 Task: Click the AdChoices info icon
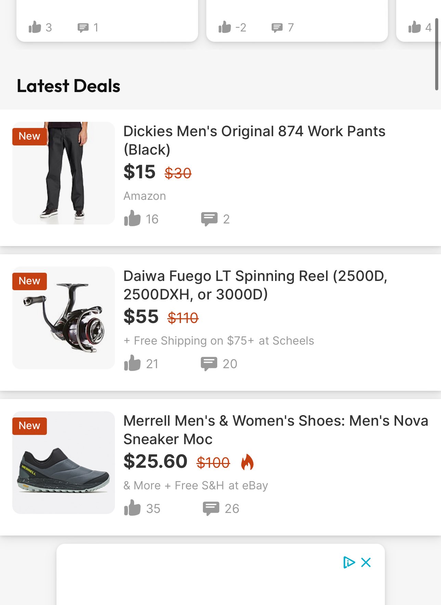tap(349, 562)
